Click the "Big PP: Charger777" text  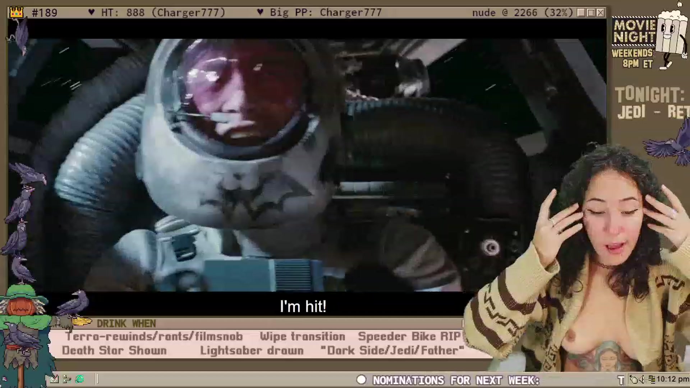point(326,13)
